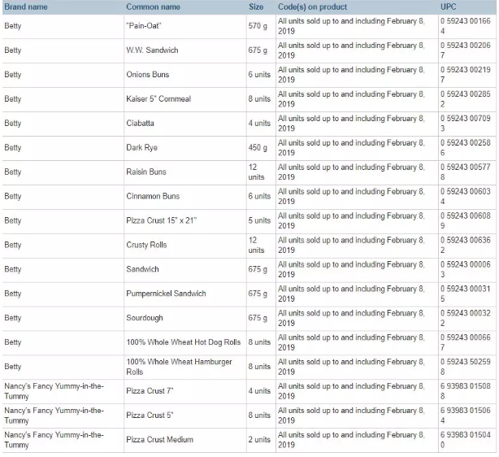Screen dimensions: 499x457
Task: Click the 5 units size cell
Action: pyautogui.click(x=259, y=220)
